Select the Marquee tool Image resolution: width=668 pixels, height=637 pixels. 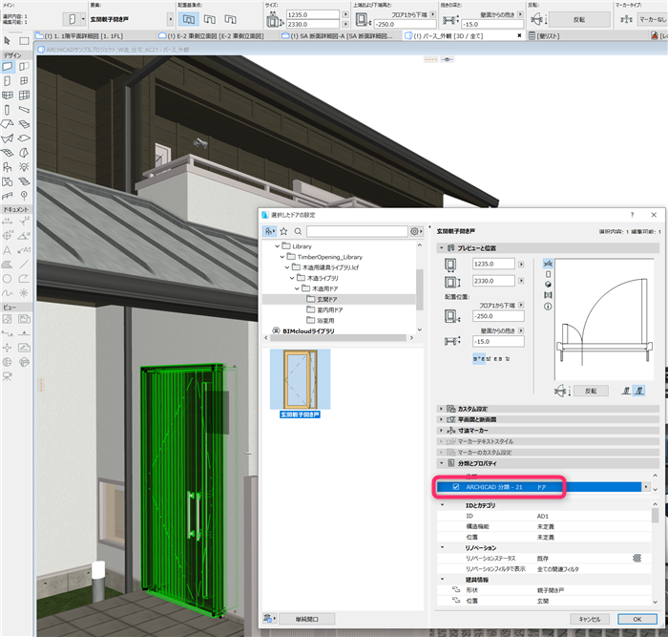(24, 41)
